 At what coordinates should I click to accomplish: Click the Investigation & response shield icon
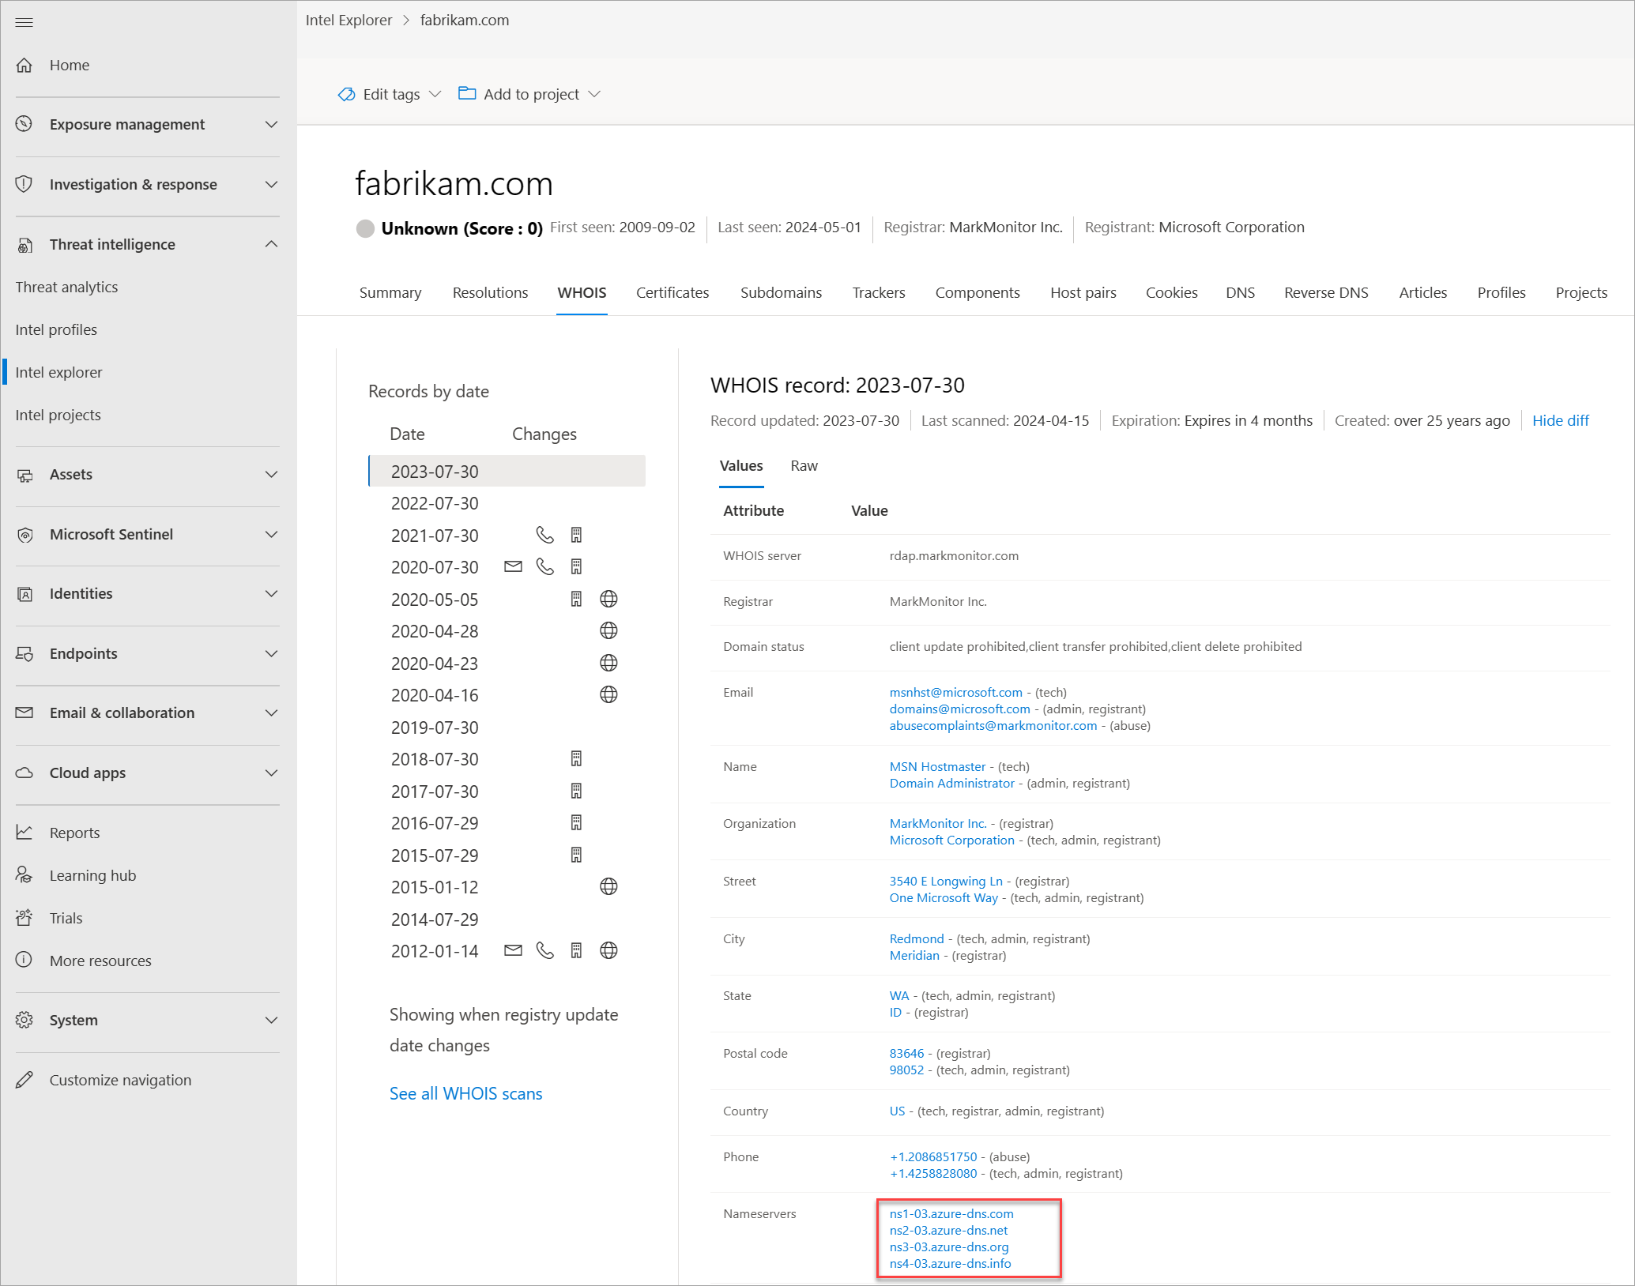(24, 184)
